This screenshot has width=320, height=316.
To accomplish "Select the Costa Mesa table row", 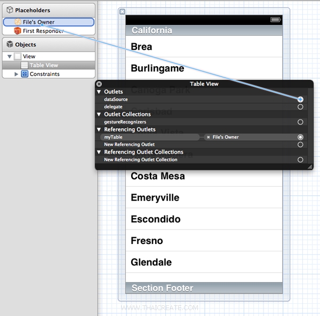I will 204,176.
